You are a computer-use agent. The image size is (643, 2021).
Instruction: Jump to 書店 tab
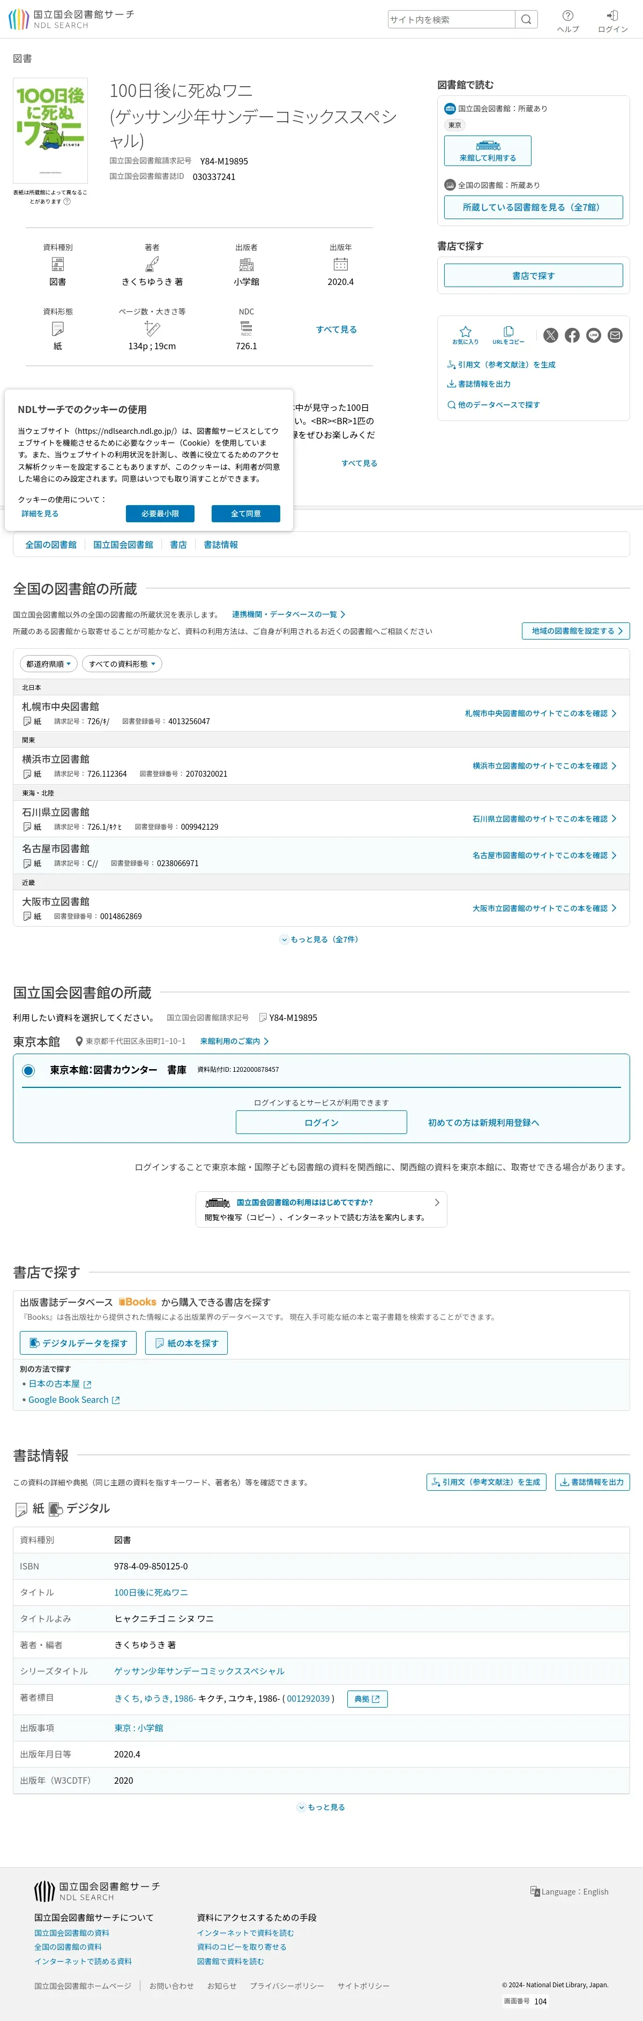[x=178, y=544]
